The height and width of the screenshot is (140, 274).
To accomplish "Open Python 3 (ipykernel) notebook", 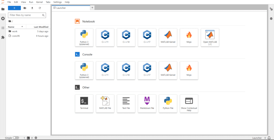I will pyautogui.click(x=84, y=37).
